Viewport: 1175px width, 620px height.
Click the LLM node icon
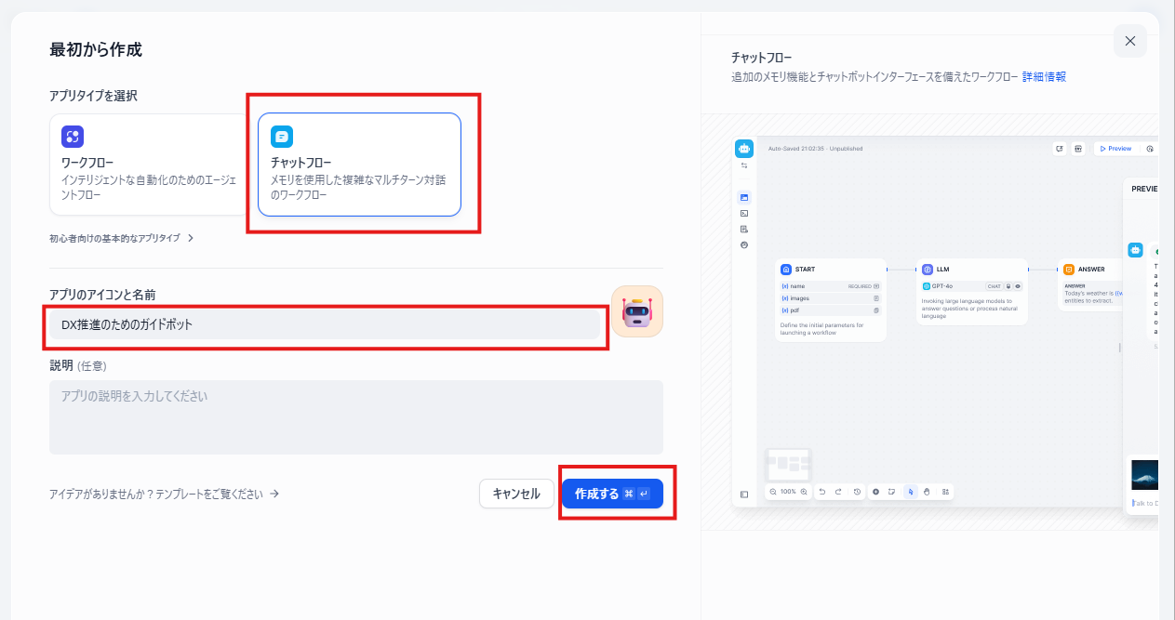pos(928,270)
